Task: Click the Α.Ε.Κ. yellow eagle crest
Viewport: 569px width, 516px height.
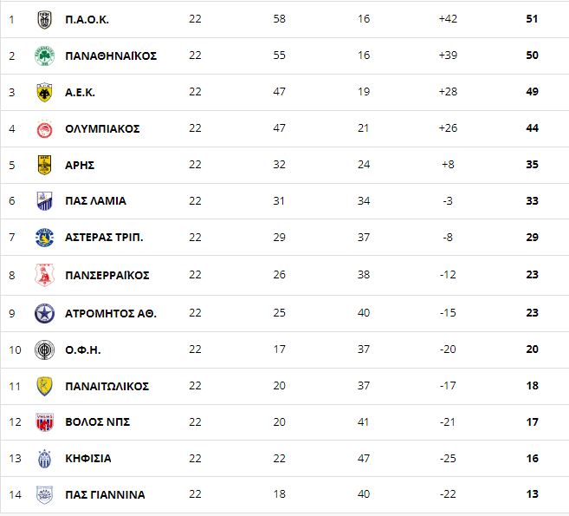Action: pos(45,92)
